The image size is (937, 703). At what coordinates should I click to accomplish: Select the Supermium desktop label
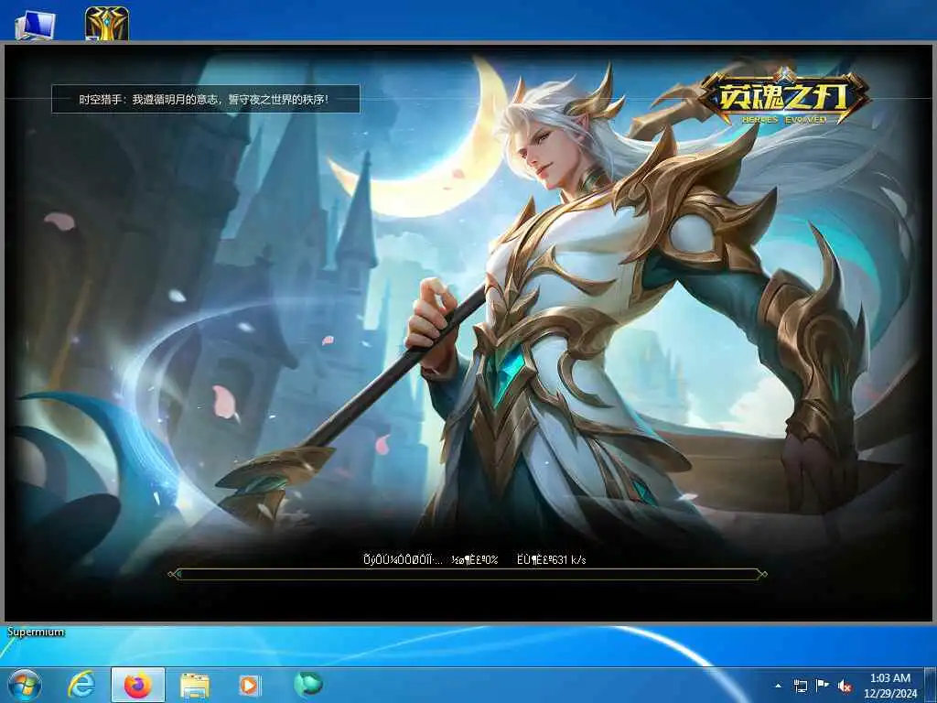[36, 632]
